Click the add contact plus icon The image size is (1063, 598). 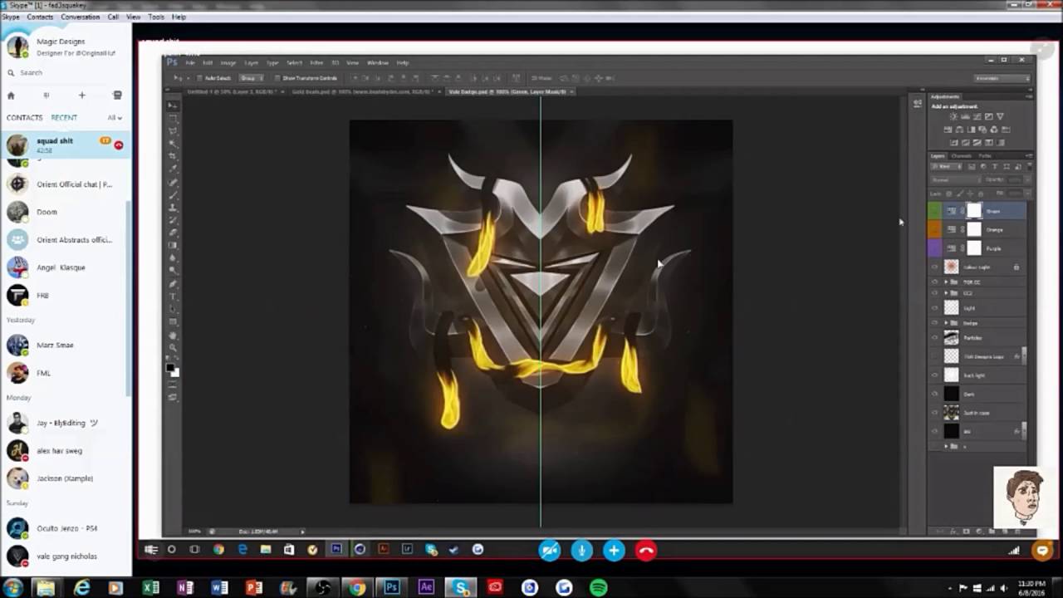81,96
